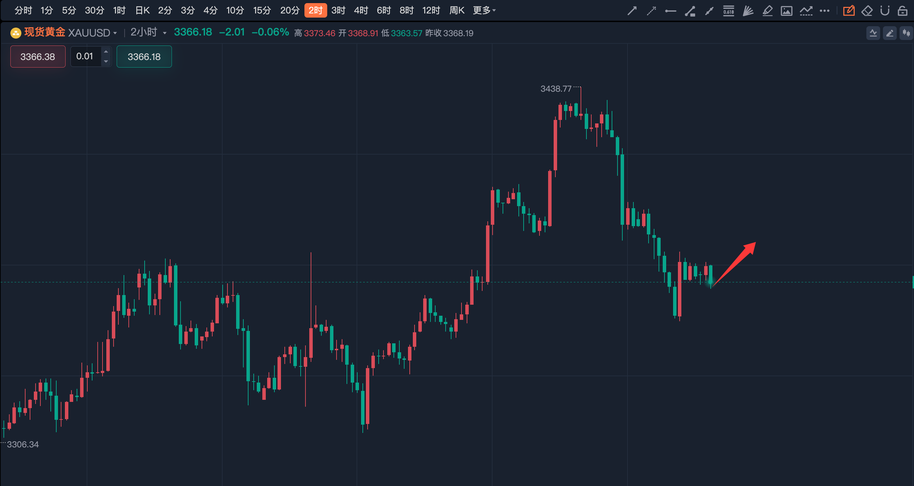Screen dimensions: 914x486
Task: Select the solid arrow line drawing tool
Action: pyautogui.click(x=632, y=11)
